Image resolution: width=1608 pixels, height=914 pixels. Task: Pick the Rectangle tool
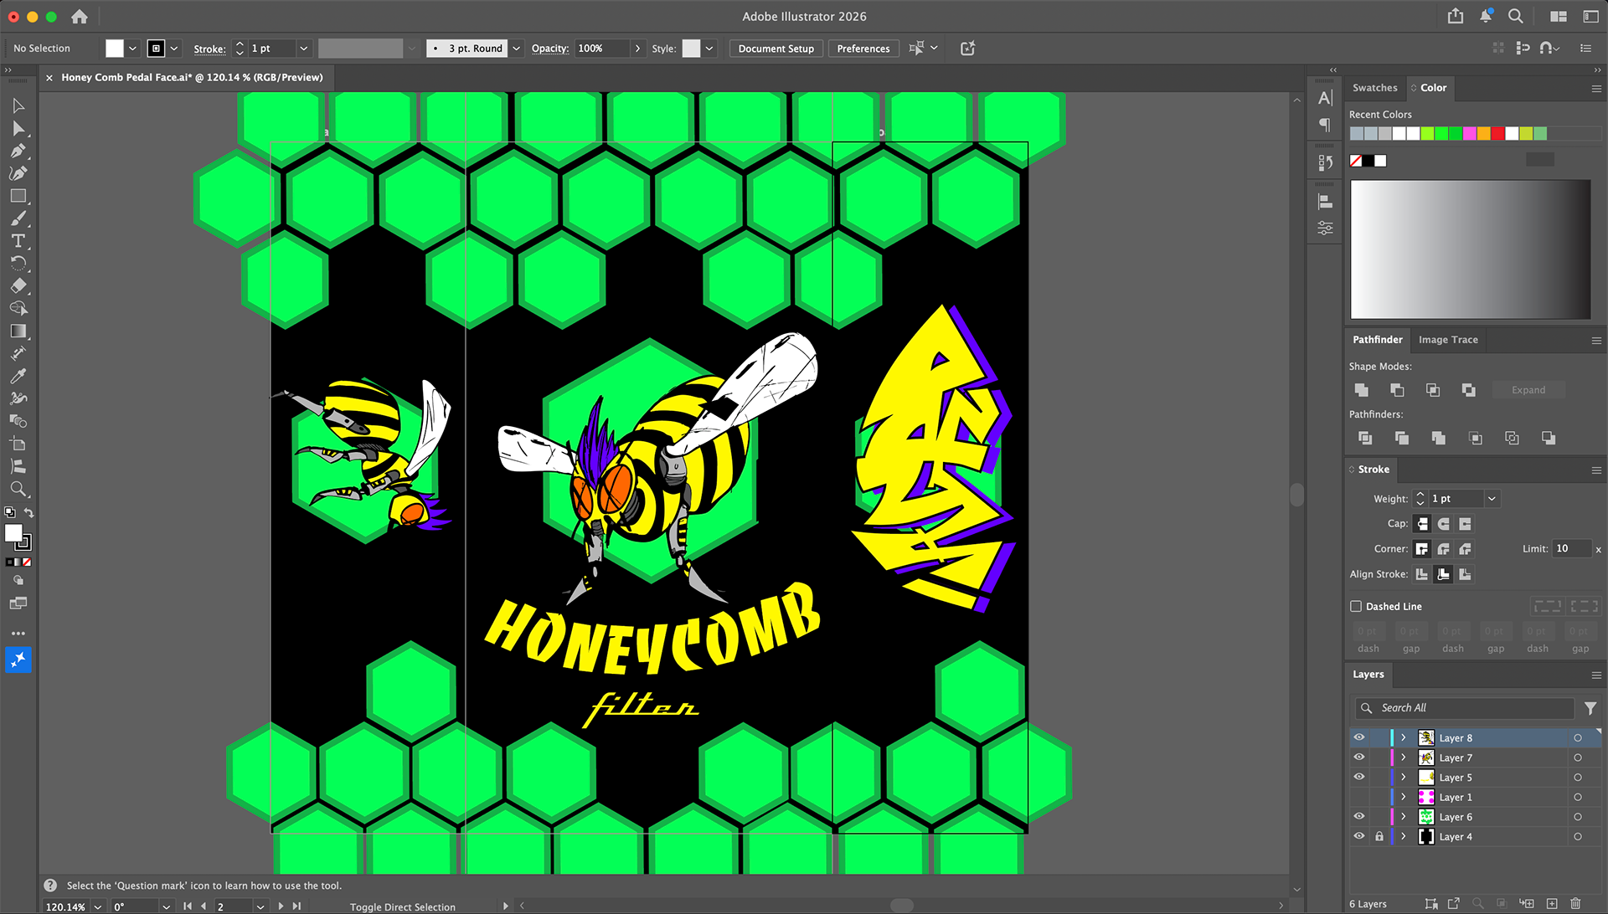click(x=18, y=196)
